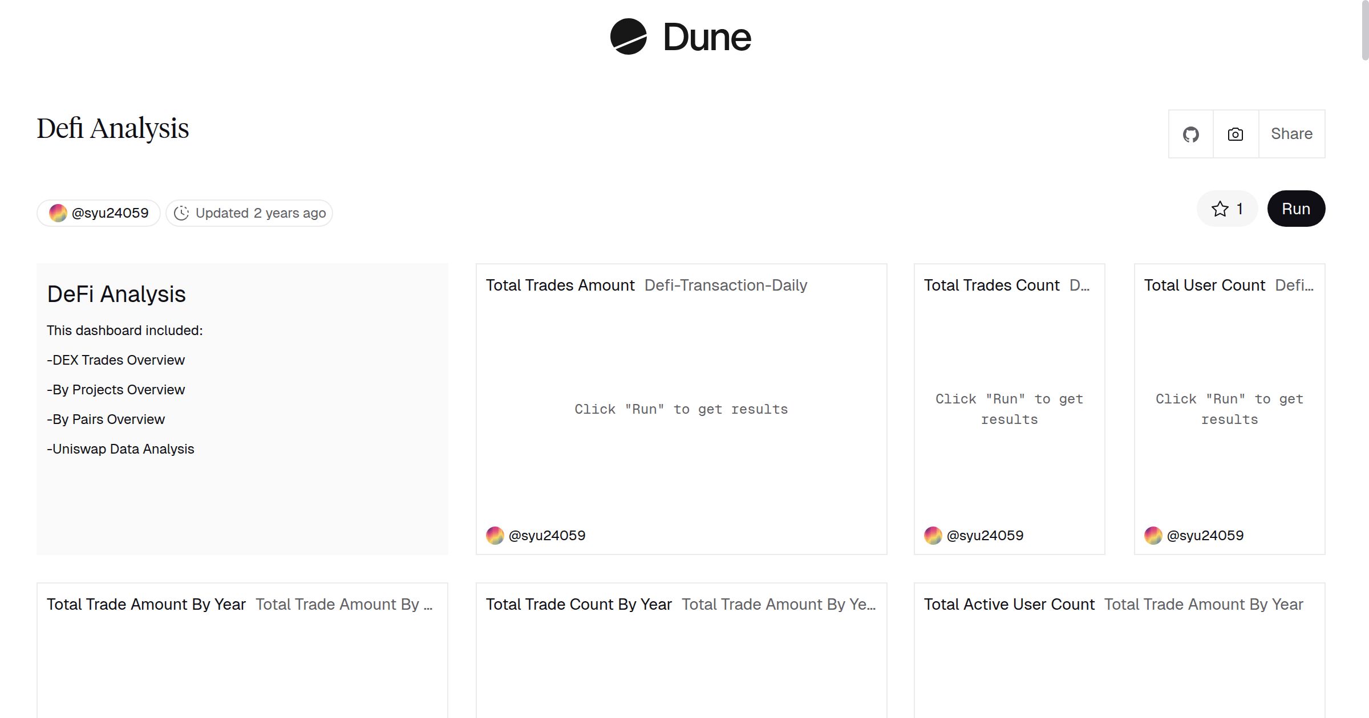This screenshot has width=1369, height=718.
Task: Open Defi-Transaction-Daily query link
Action: pos(726,285)
